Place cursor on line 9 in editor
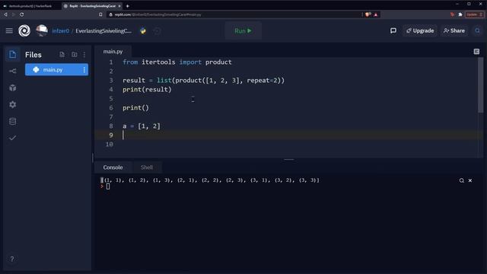Viewport: 487px width, 274px height. click(289, 135)
